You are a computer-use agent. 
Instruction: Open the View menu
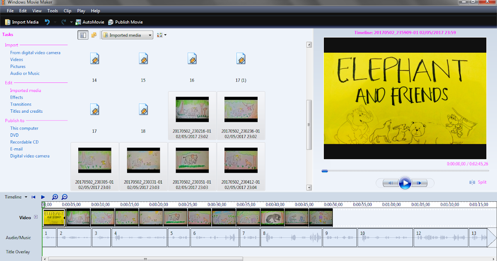click(x=37, y=11)
